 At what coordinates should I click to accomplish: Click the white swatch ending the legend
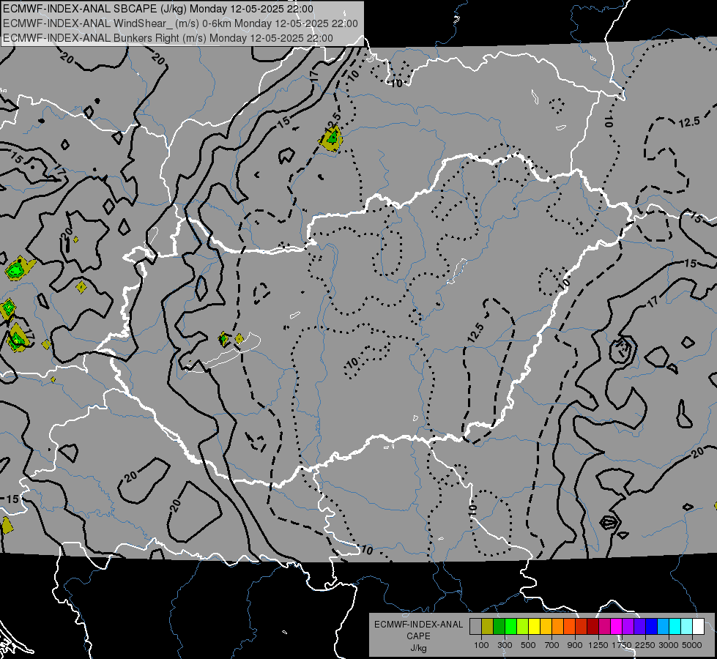[x=698, y=626]
